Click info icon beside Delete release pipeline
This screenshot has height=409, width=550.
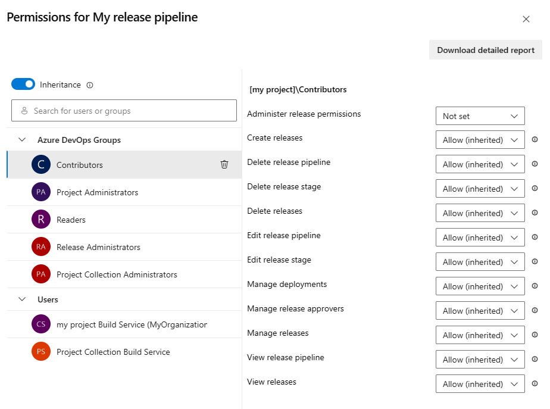(535, 164)
